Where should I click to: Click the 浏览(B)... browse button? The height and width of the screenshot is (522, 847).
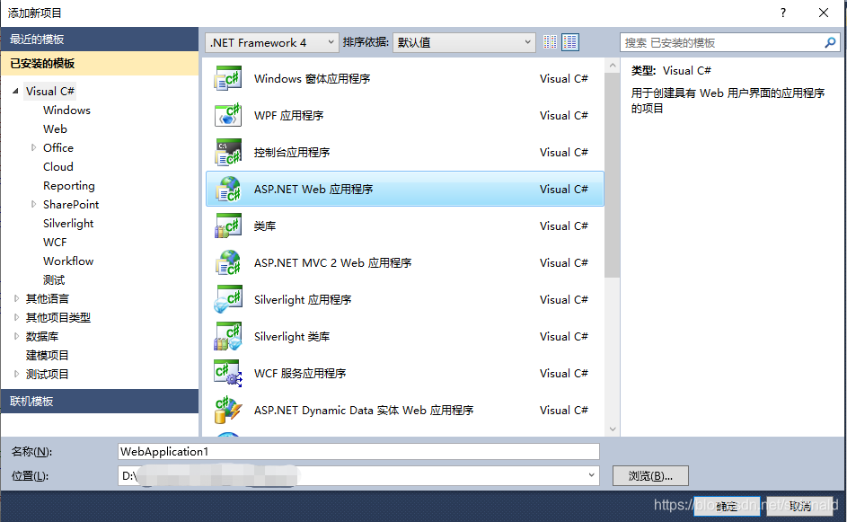(650, 476)
